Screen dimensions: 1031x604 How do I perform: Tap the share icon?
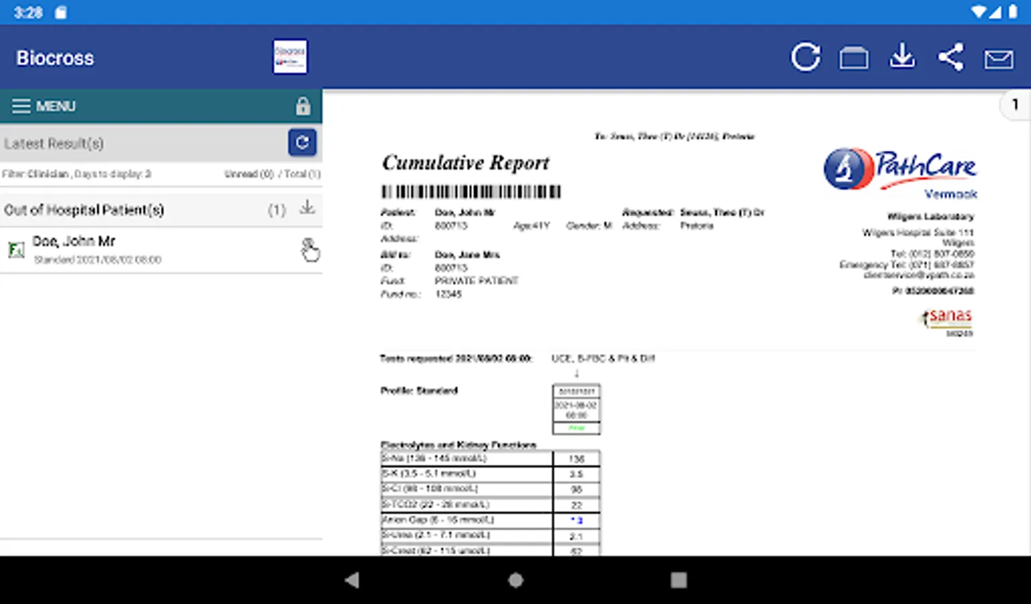point(950,58)
